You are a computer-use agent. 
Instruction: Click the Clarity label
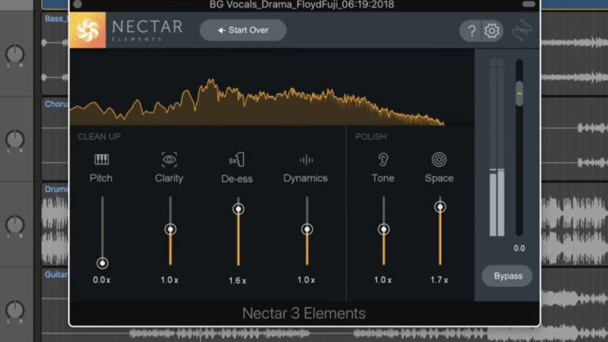pos(169,178)
